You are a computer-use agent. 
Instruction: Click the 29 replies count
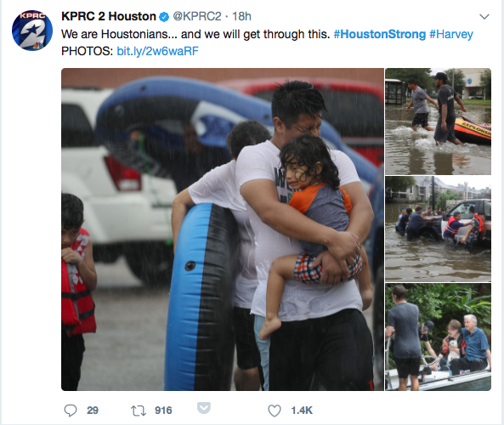(x=93, y=411)
